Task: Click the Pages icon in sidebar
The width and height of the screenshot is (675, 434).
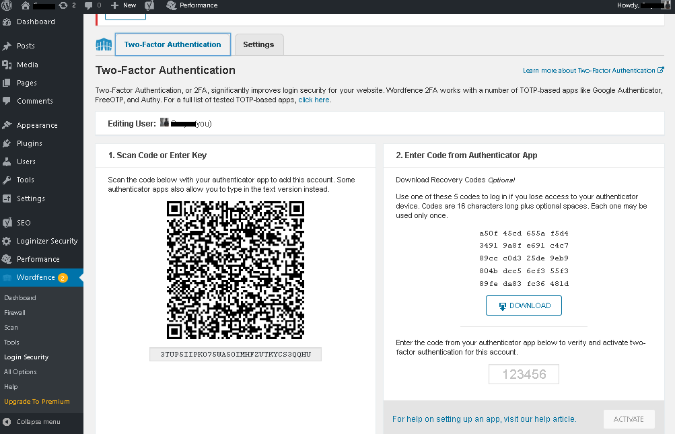Action: [7, 83]
